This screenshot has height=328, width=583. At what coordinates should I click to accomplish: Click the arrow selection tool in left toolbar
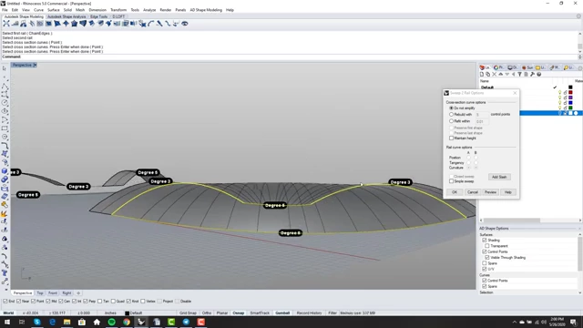[5, 68]
